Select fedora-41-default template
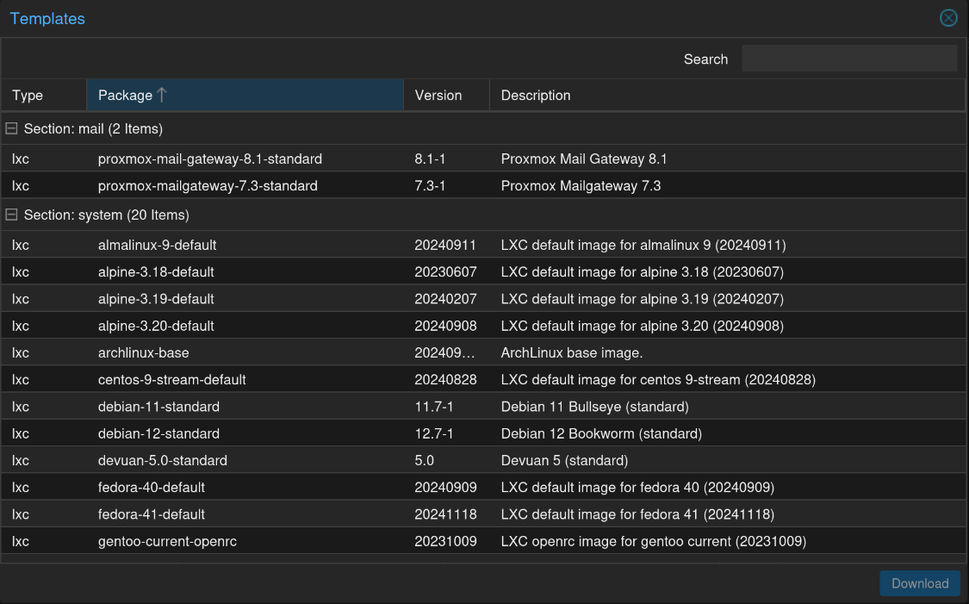The image size is (969, 604). (152, 514)
